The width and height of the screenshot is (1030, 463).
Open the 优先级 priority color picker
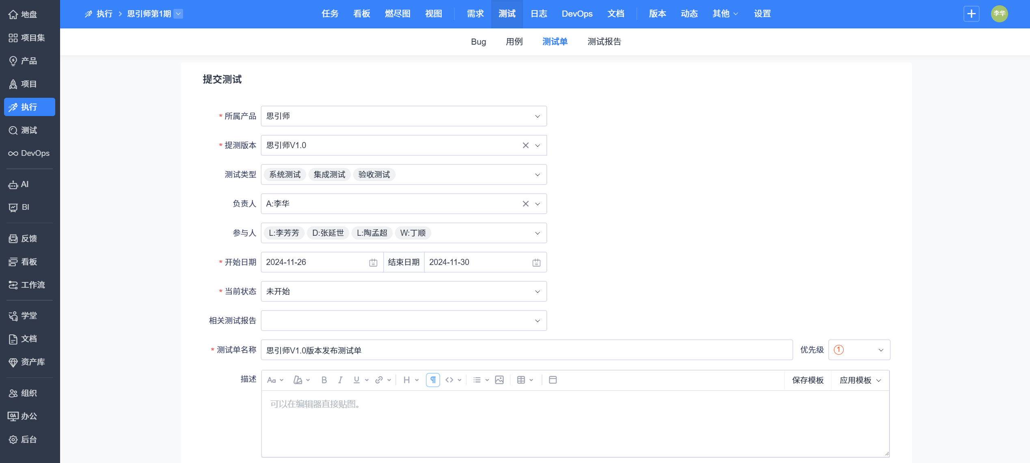pos(859,350)
